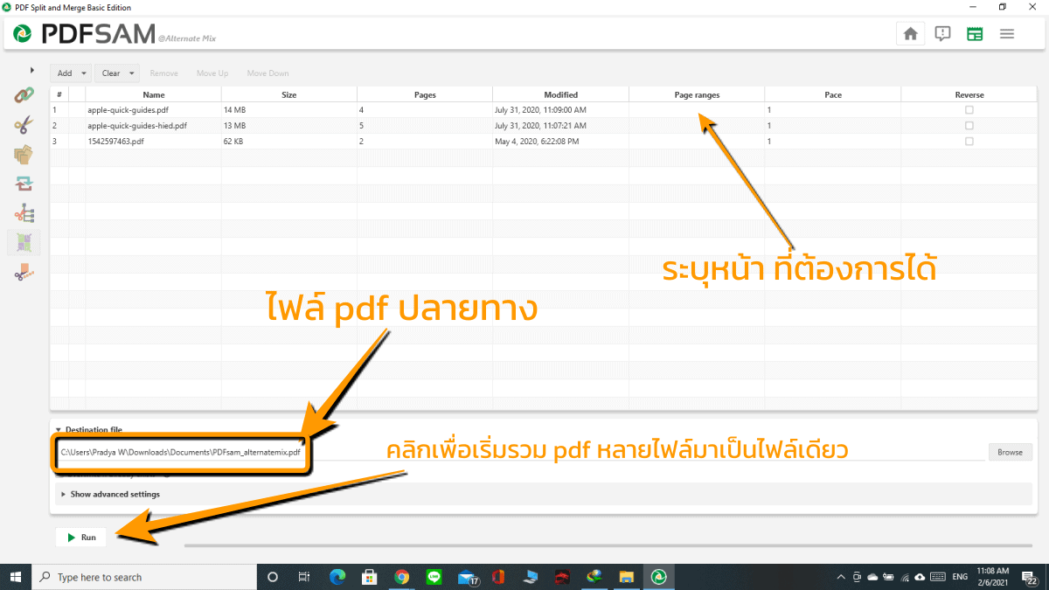
Task: Click the Browse button for destination file
Action: [1010, 452]
